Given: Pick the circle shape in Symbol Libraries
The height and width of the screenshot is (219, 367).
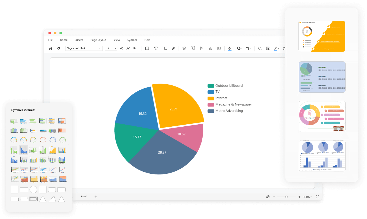Looking at the screenshot, I should pos(33,190).
